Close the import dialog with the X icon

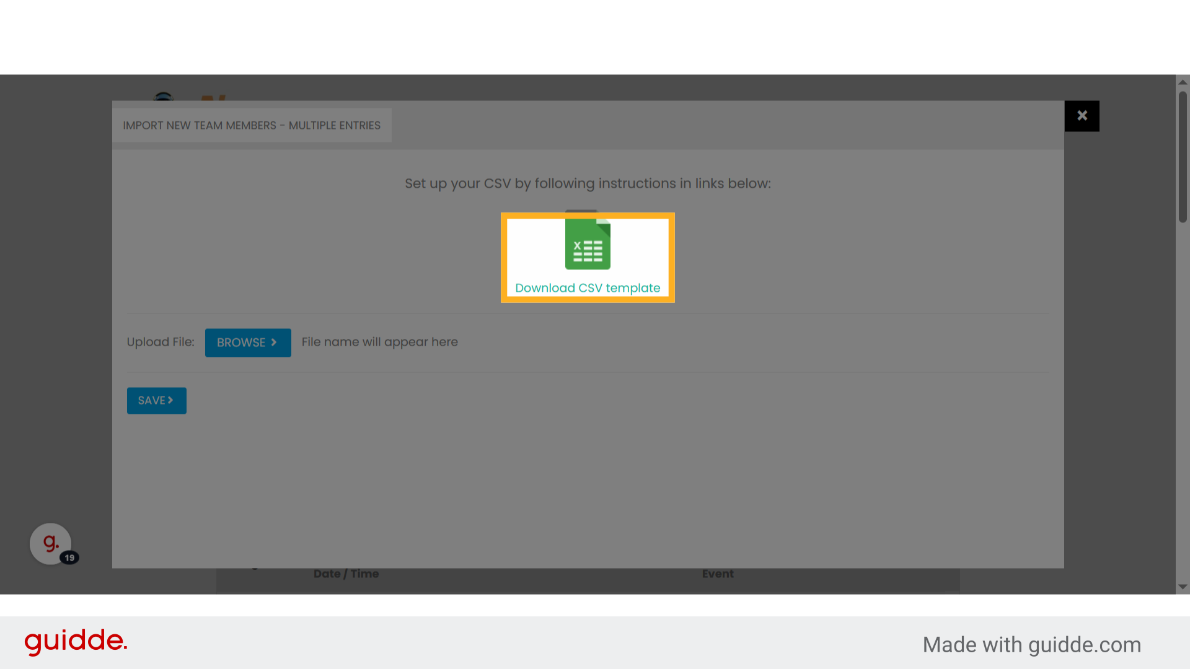(1082, 116)
